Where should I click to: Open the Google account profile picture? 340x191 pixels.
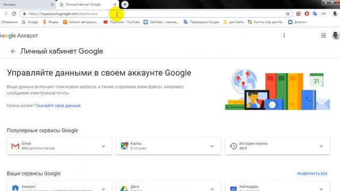pos(336,36)
